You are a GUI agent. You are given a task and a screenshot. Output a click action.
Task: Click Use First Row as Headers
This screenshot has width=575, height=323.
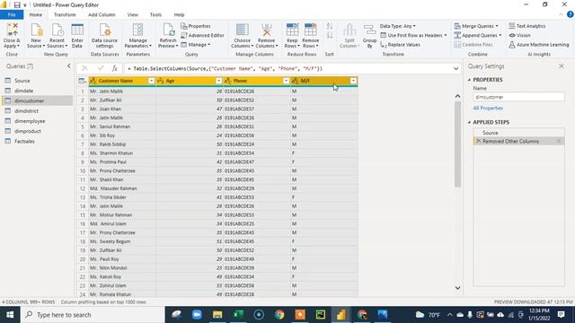(x=413, y=35)
